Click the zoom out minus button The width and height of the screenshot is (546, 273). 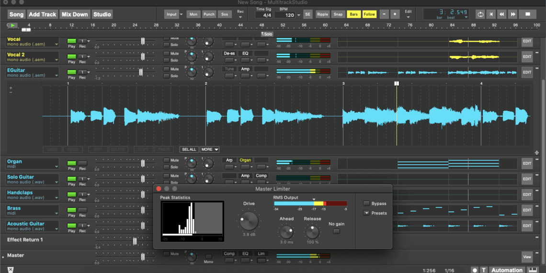(384, 14)
